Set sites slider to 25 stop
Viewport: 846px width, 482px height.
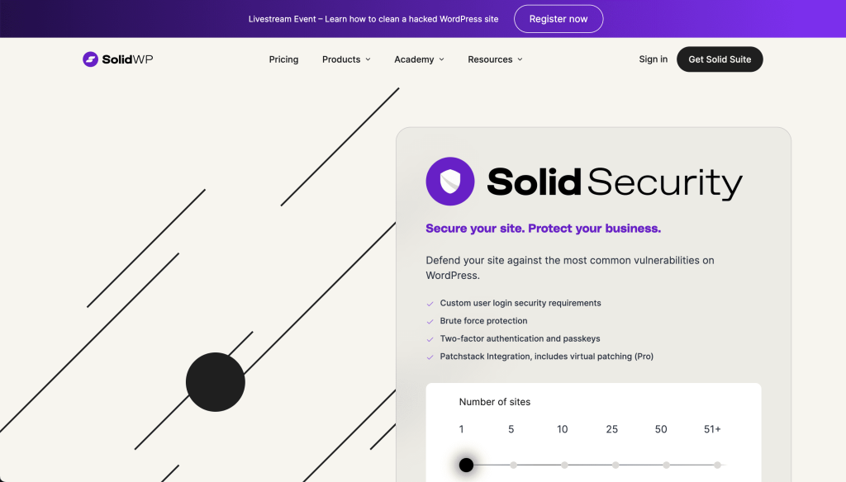point(615,465)
